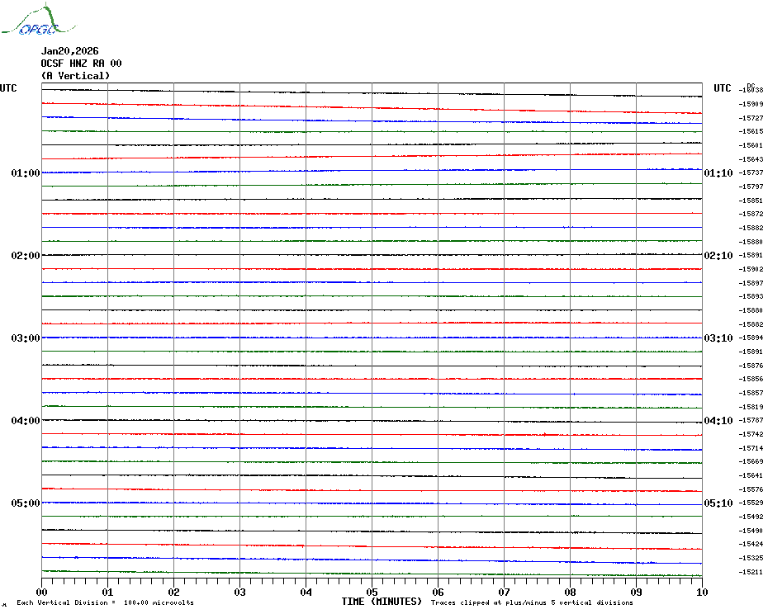Click the 06 minute axis label
The width and height of the screenshot is (768, 614).
[439, 593]
